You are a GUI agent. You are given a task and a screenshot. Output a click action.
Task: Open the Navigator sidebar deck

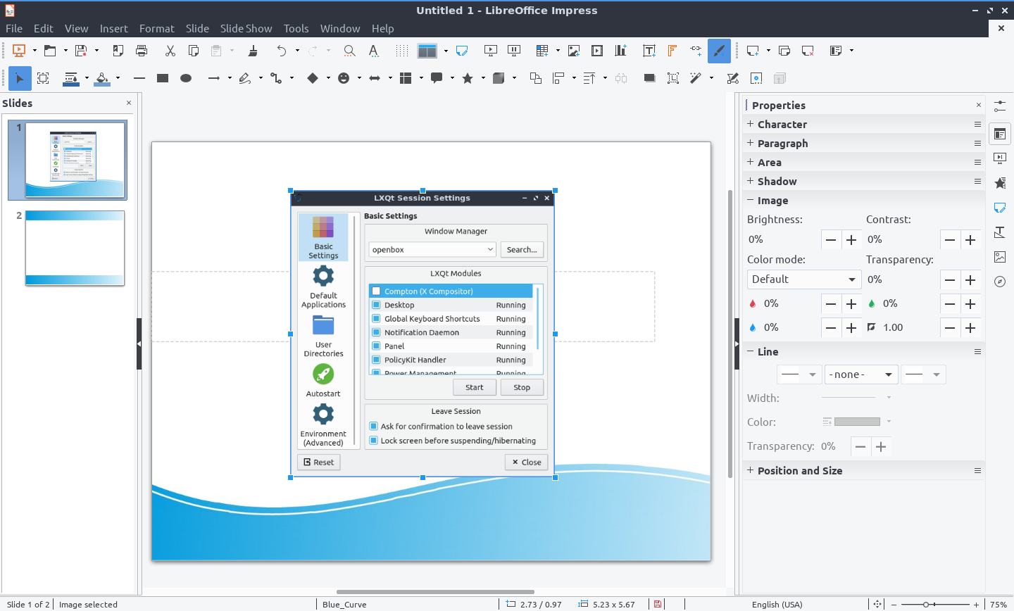point(1000,282)
